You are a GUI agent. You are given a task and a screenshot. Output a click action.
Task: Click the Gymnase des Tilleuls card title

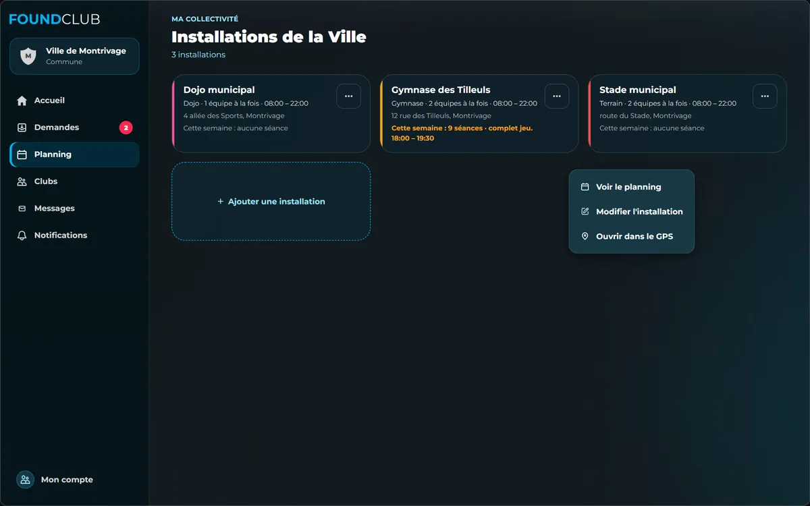pyautogui.click(x=441, y=90)
